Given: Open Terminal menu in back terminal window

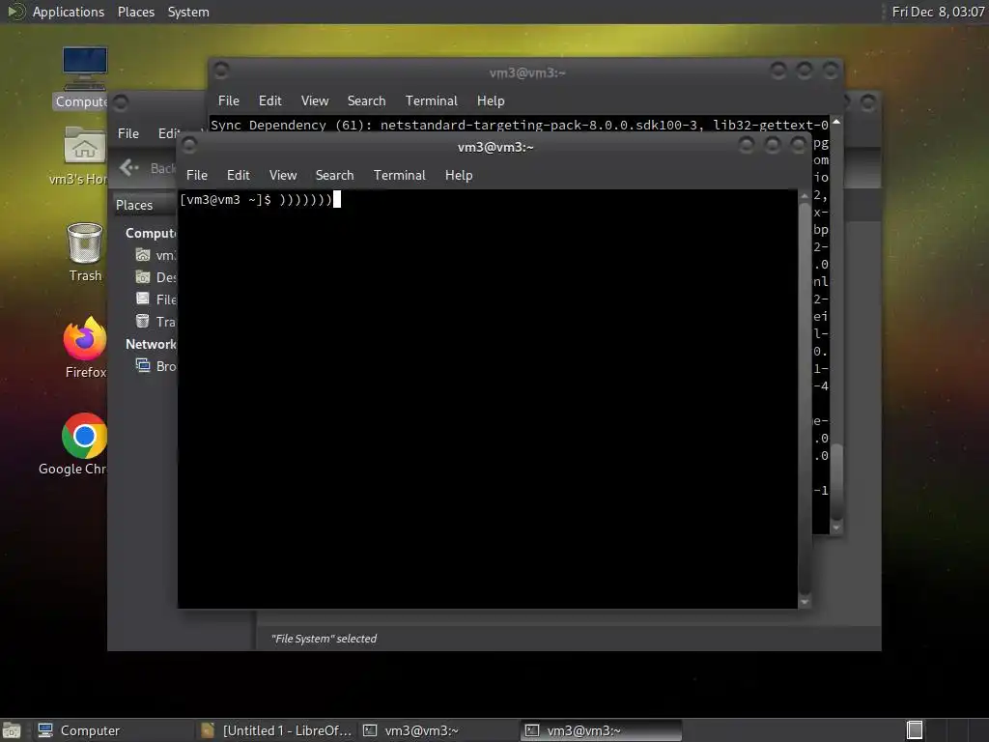Looking at the screenshot, I should [432, 100].
